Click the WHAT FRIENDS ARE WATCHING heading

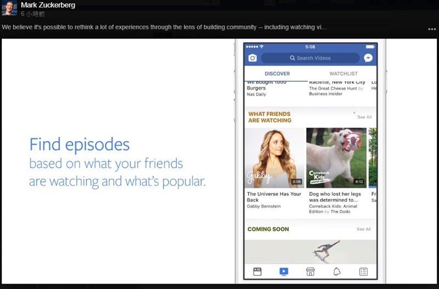269,117
